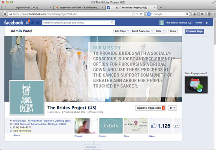Click the Promote Page button
216x150 pixels.
194,31
